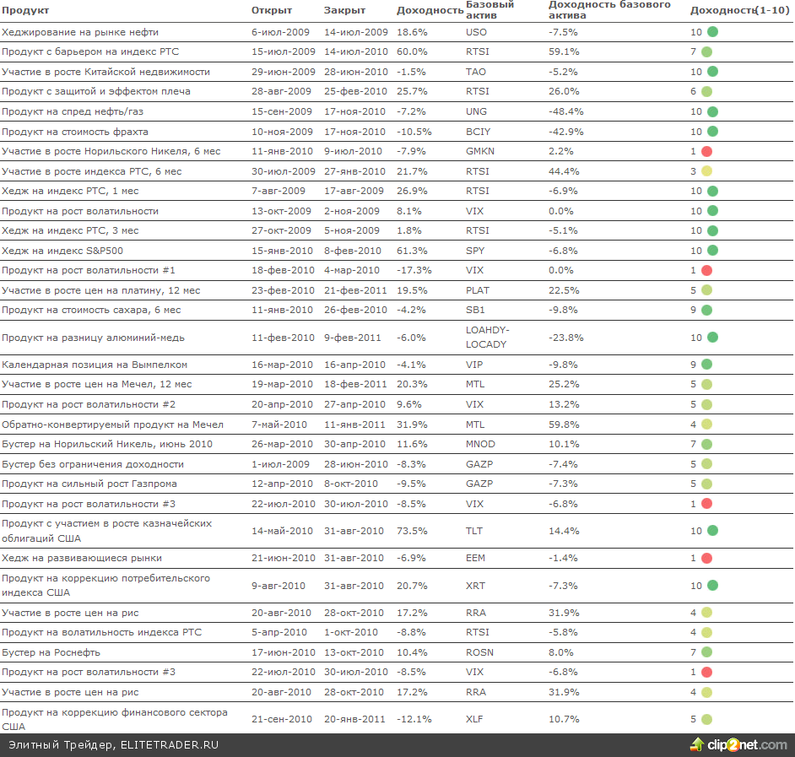Image resolution: width=795 pixels, height=757 pixels.
Task: Click red rating dot in Норильского Никеля, 6 мес row
Action: click(x=706, y=151)
